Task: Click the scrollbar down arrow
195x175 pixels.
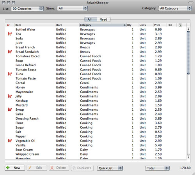Action: pos(188,157)
